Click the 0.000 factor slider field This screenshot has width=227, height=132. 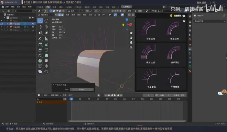(82, 89)
